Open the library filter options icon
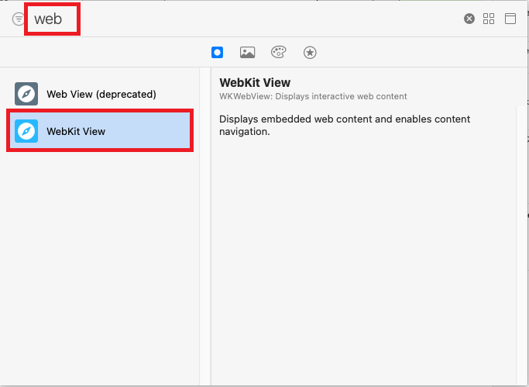 point(19,19)
